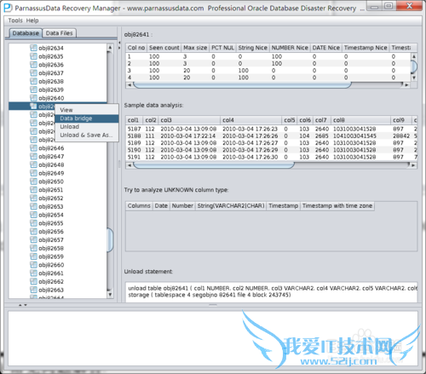
Task: Click the table icon beside obj82658
Action: [x=33, y=248]
